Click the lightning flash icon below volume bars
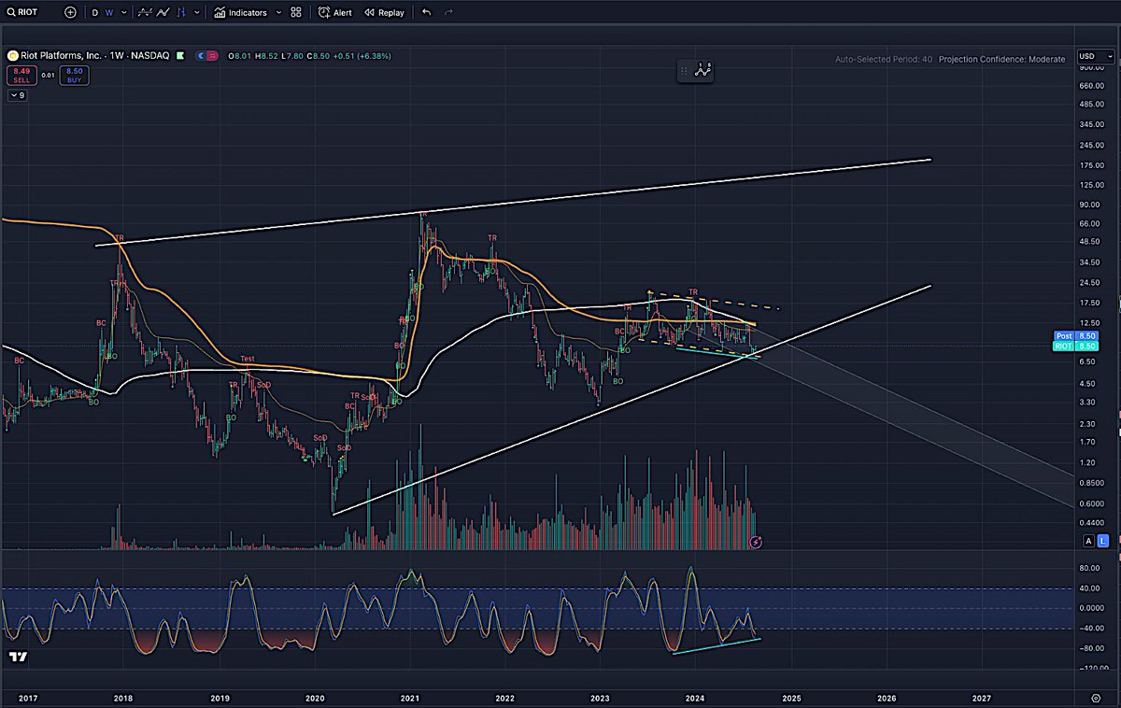 tap(758, 542)
